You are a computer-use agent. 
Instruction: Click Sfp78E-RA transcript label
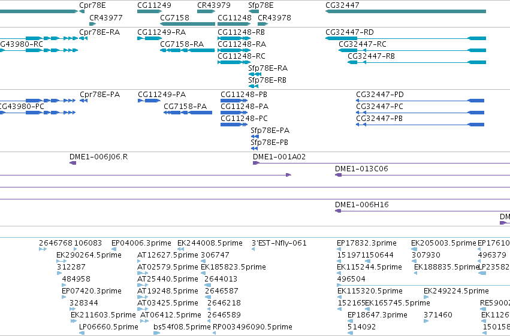pyautogui.click(x=268, y=68)
